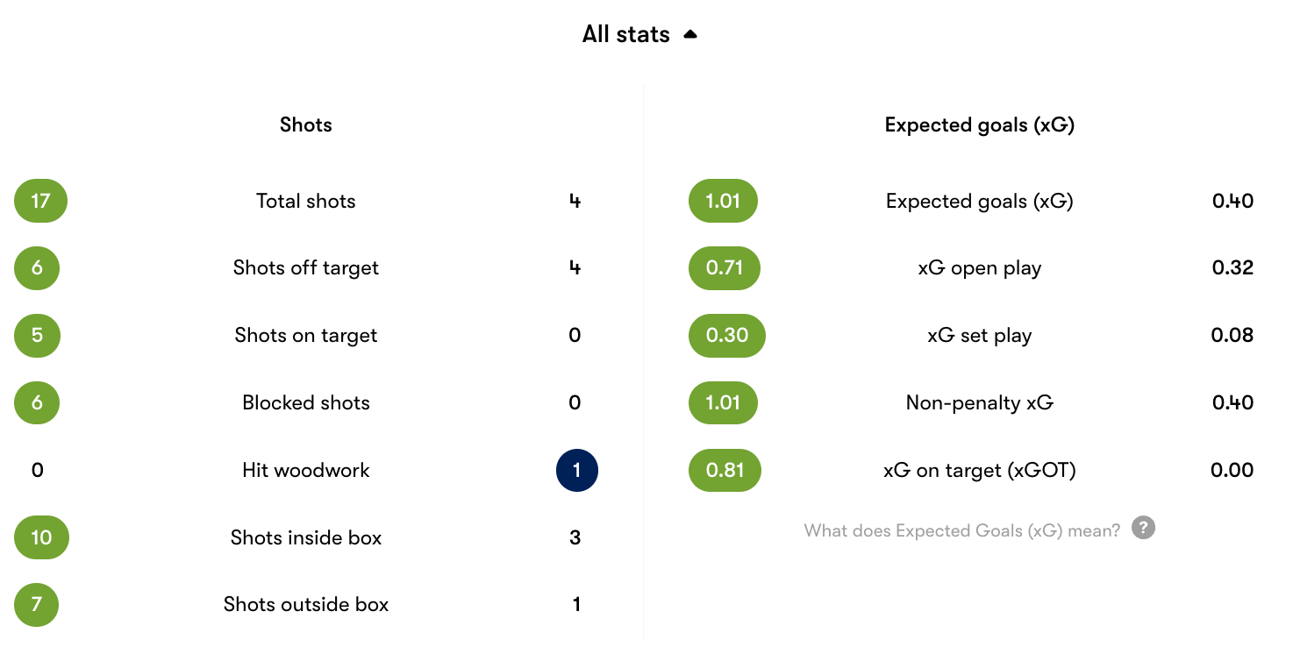This screenshot has width=1293, height=647.
Task: Click the All stats heading
Action: 626,35
